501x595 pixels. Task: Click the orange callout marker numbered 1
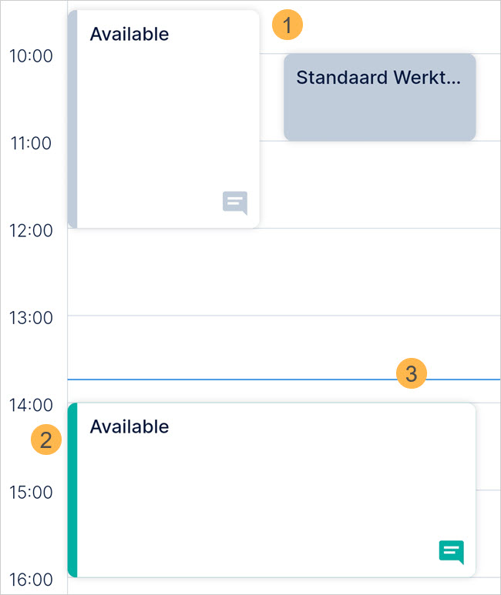click(x=287, y=25)
